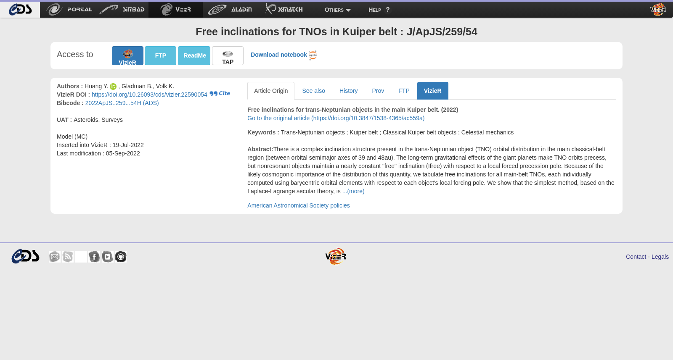Open the GitHub icon in footer
The height and width of the screenshot is (360, 673).
point(121,257)
